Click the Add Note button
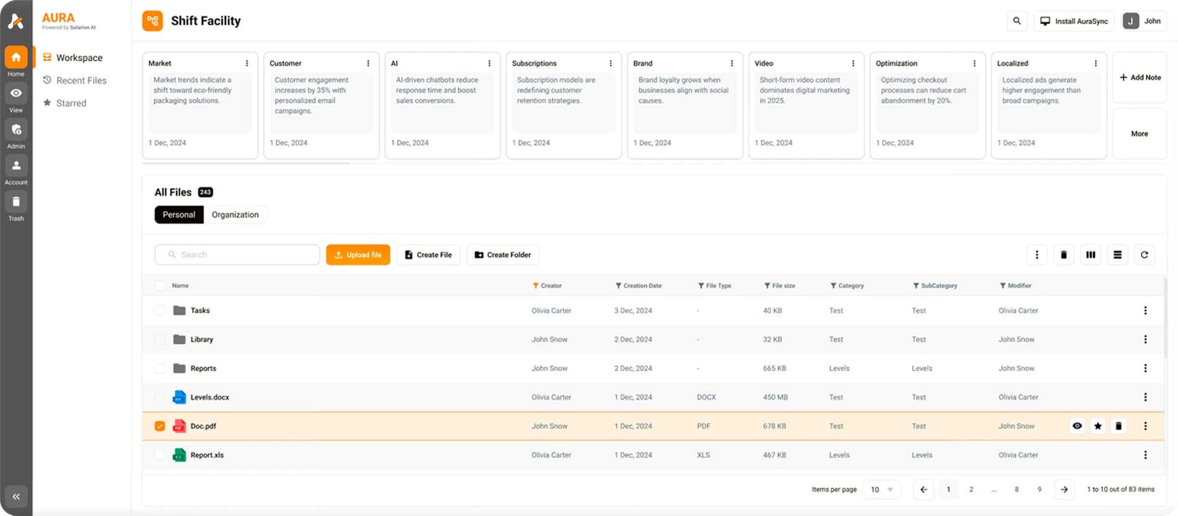The width and height of the screenshot is (1178, 516). coord(1140,77)
